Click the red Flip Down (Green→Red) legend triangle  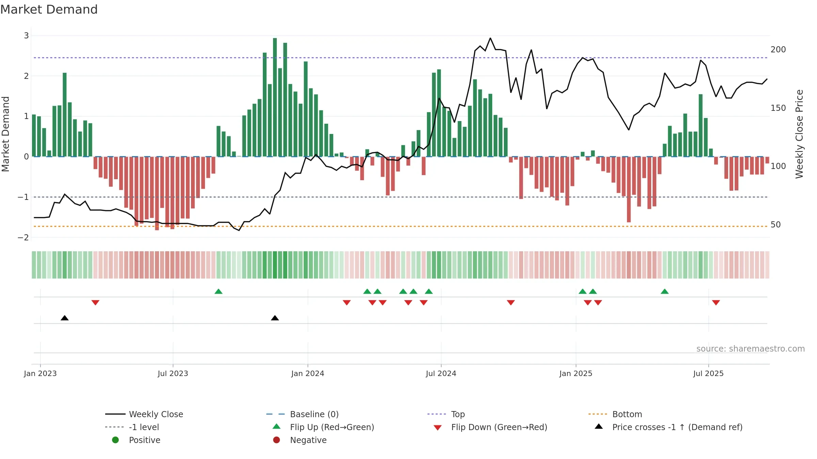point(438,428)
